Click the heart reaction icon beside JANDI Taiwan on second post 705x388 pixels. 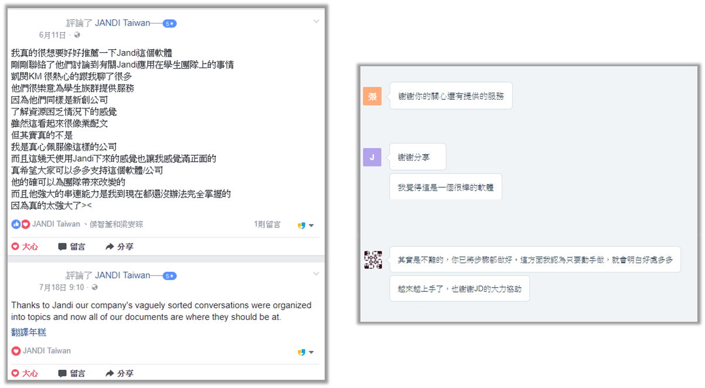click(x=16, y=350)
